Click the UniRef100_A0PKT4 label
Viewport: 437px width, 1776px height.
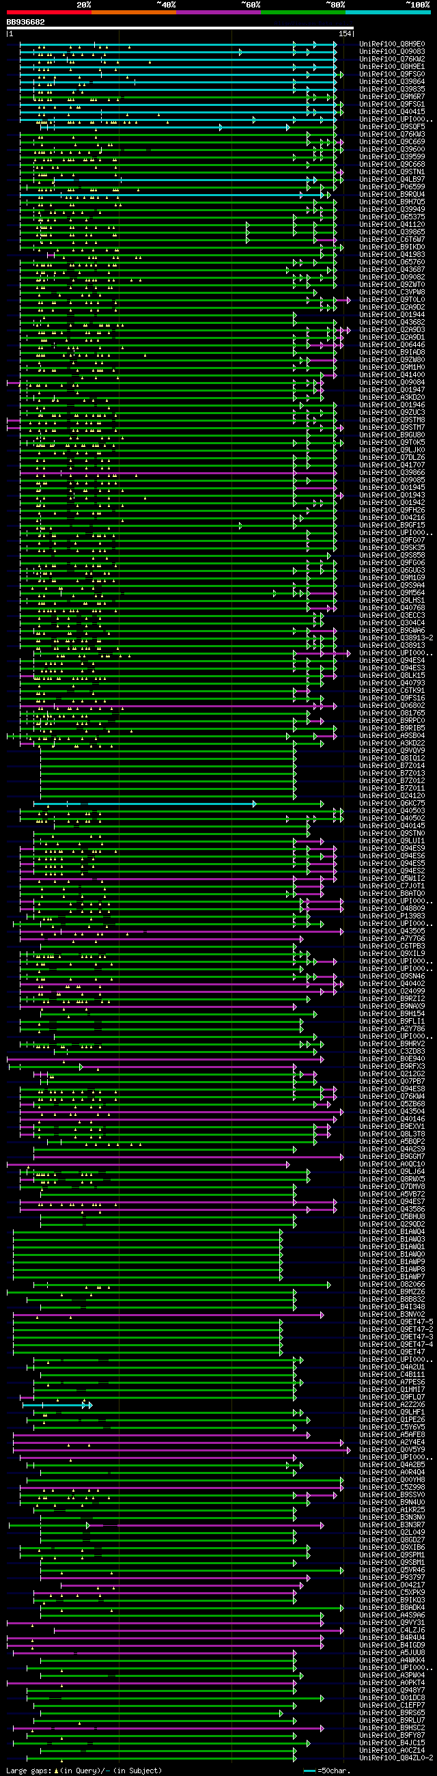coord(392,1683)
